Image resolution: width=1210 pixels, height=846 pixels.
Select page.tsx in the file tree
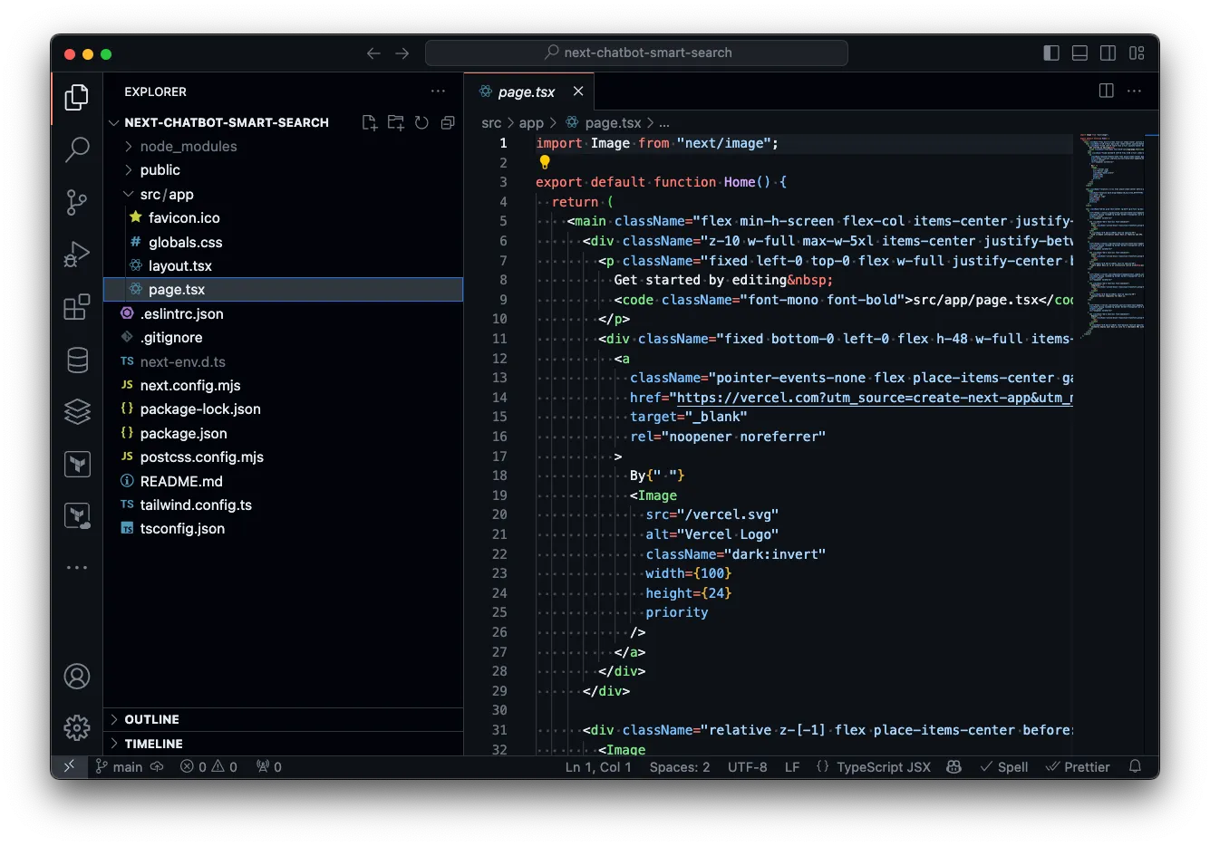[284, 289]
